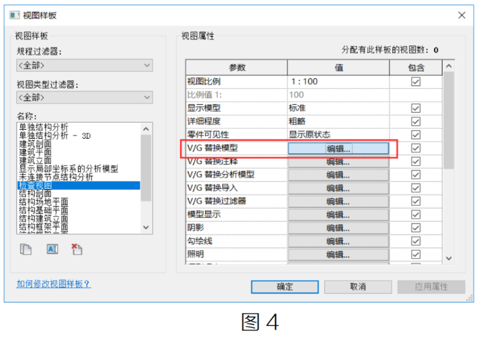Click up arrow of properties table scrollbar
The width and height of the screenshot is (481, 339).
pos(449,66)
